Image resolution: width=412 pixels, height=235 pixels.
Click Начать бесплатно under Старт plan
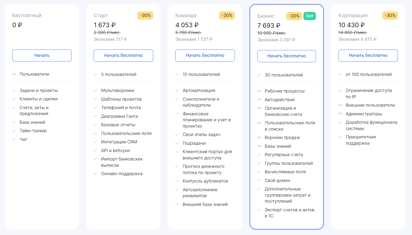tap(124, 55)
